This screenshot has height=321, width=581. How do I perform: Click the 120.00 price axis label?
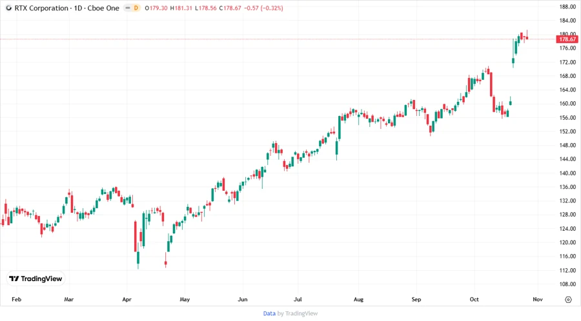pyautogui.click(x=567, y=242)
